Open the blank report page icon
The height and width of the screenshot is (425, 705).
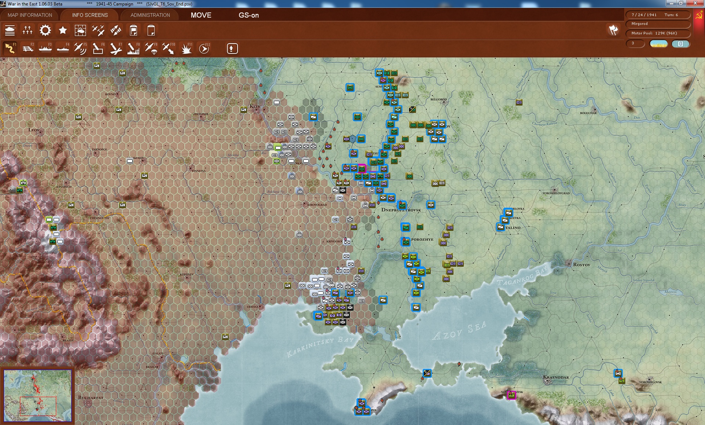pyautogui.click(x=151, y=30)
